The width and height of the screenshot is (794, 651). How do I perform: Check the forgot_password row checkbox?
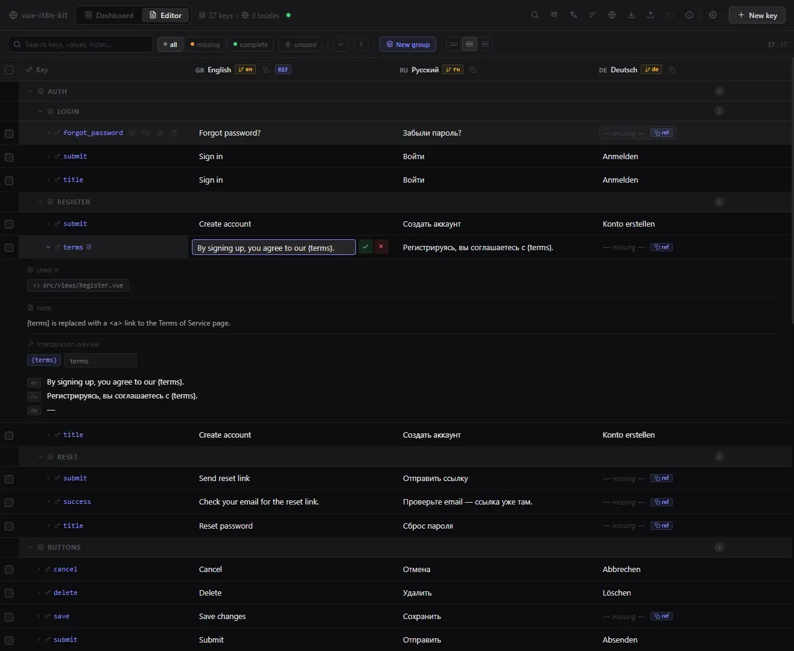point(9,133)
